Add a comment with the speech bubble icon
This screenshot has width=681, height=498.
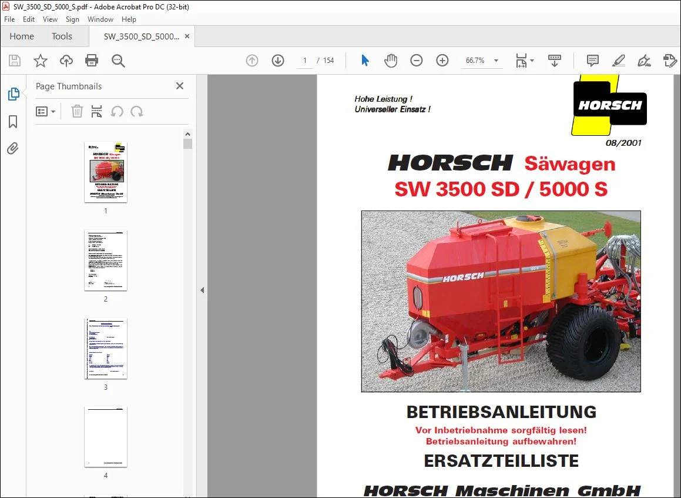pyautogui.click(x=592, y=61)
